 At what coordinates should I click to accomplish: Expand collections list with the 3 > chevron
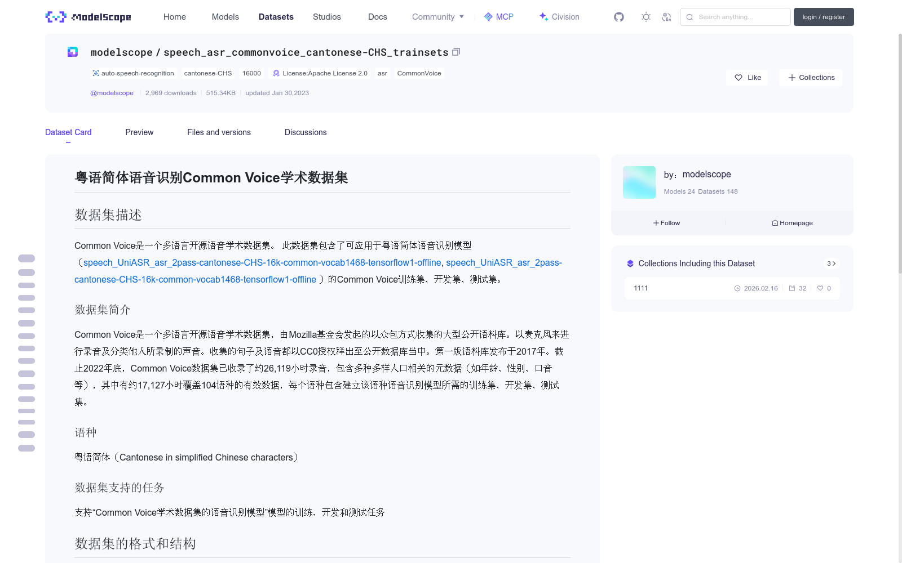832,263
